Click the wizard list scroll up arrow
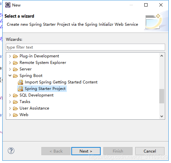Screen dimensions: 171x163 point(162,56)
